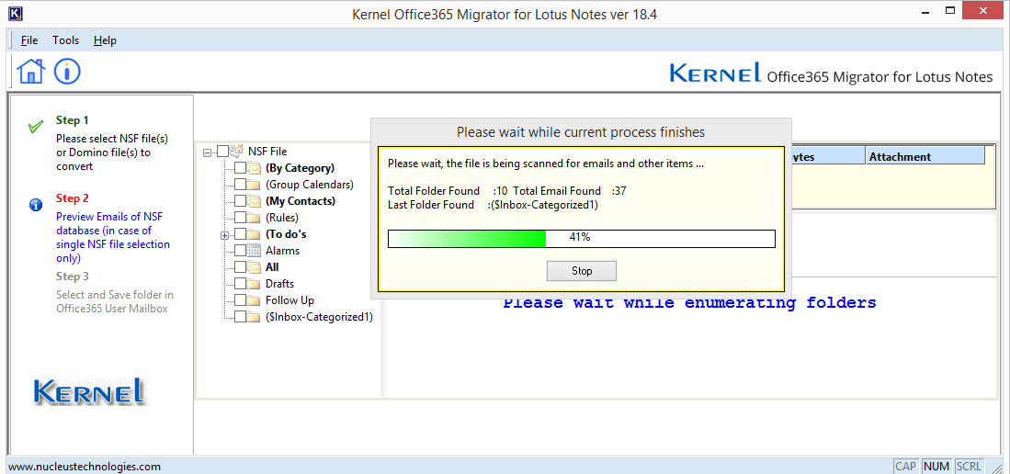Open the File menu
This screenshot has width=1010, height=474.
pos(29,40)
